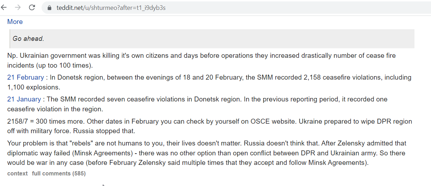Open the 21 January report link
This screenshot has width=431, height=186.
(x=24, y=99)
